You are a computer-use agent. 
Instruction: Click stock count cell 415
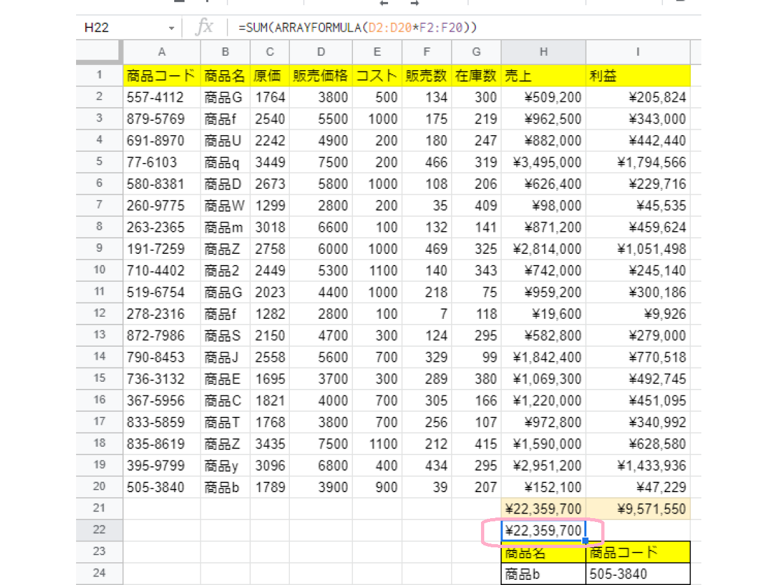click(476, 443)
